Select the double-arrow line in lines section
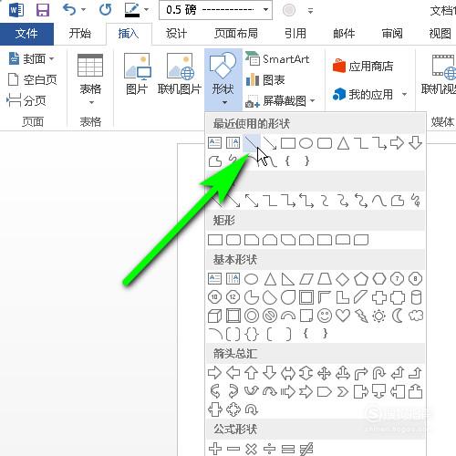This screenshot has height=456, width=456. click(x=252, y=201)
